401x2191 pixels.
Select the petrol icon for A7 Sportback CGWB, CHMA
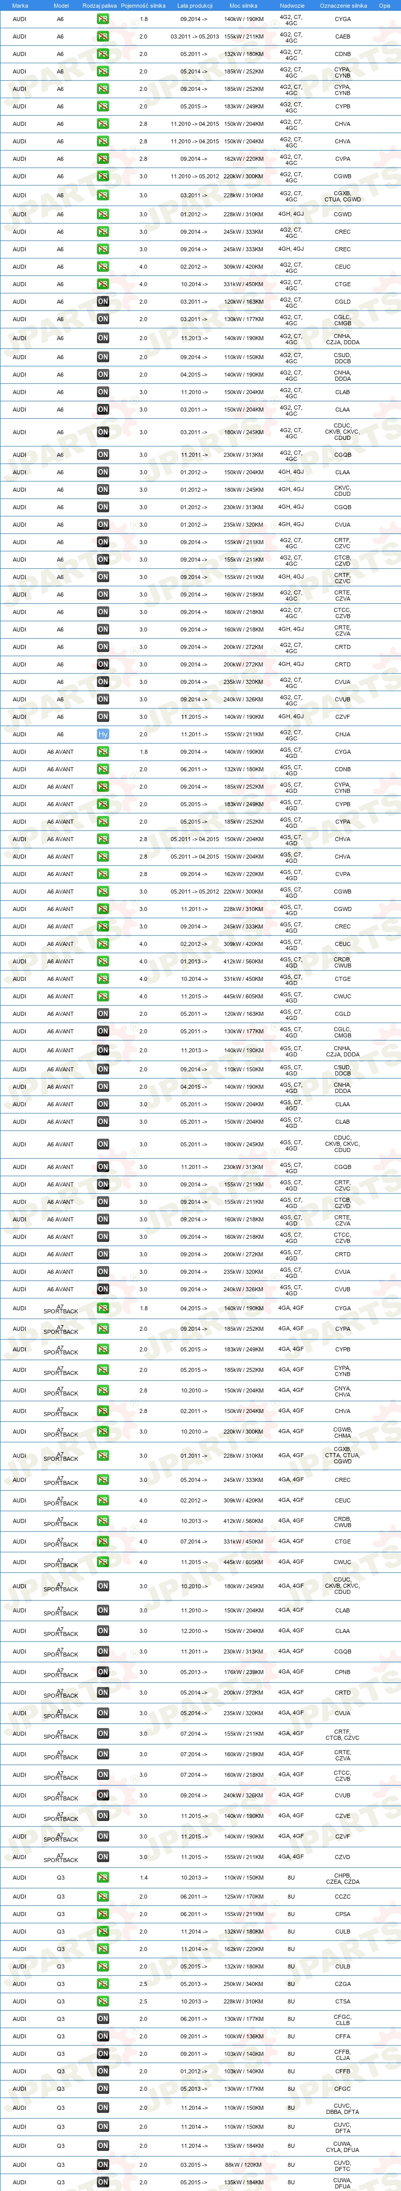(x=103, y=1432)
